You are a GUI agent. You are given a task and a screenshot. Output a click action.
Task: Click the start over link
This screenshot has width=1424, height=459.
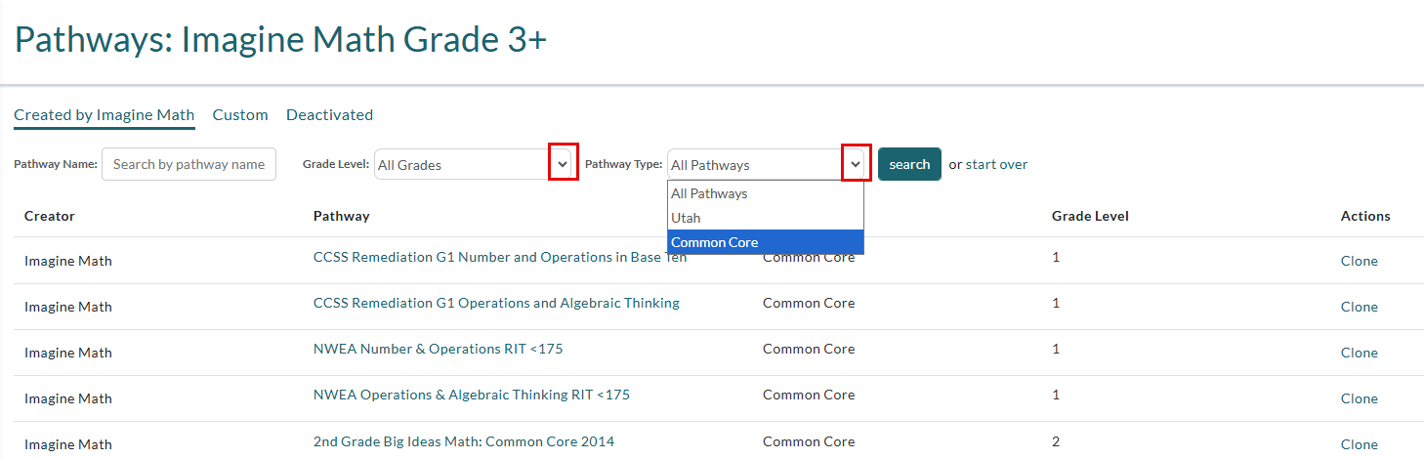coord(996,164)
